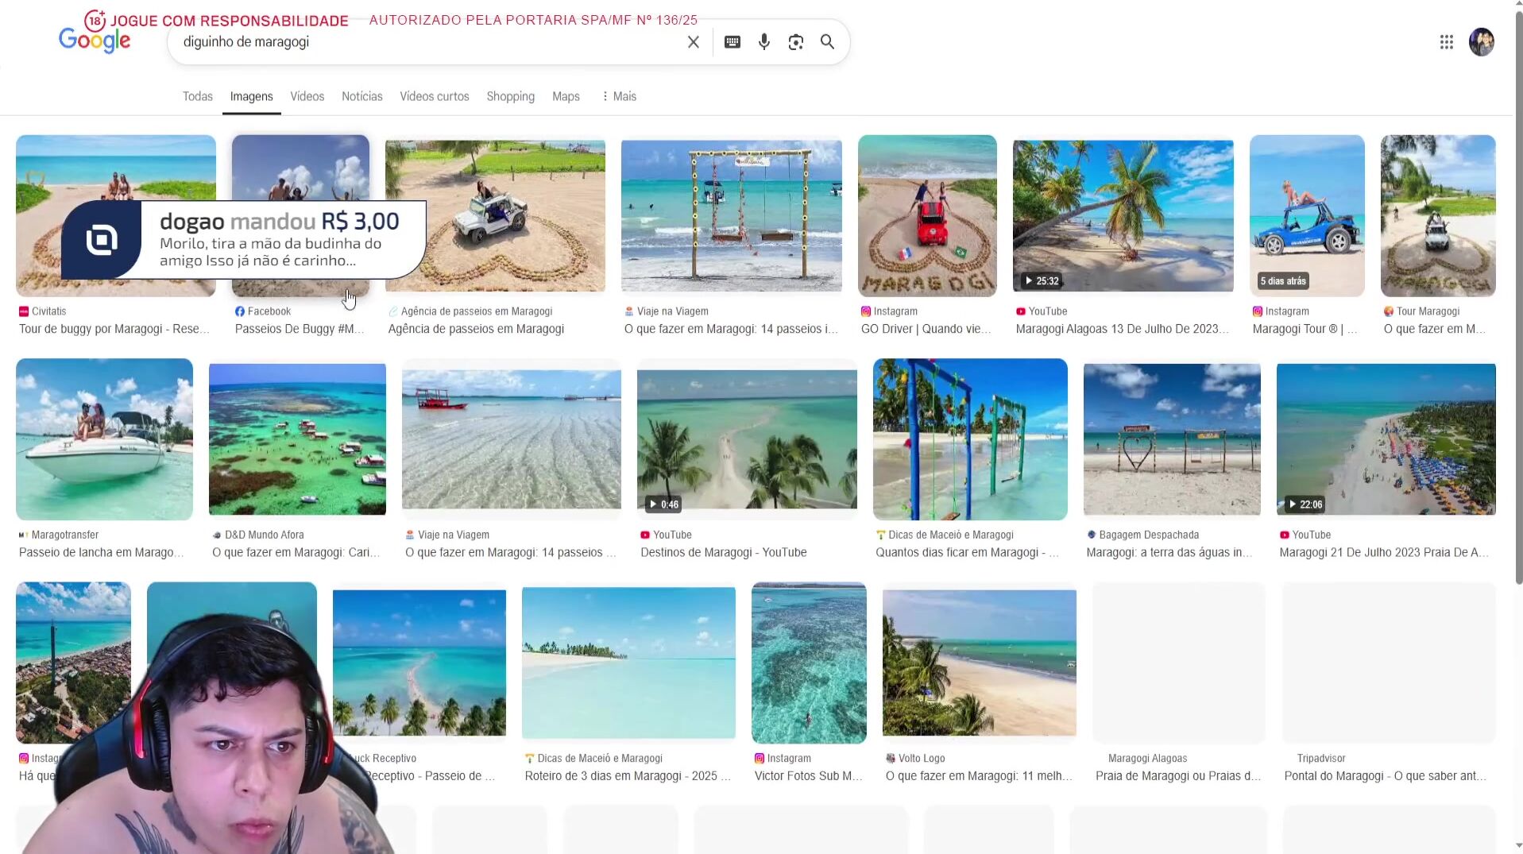Screen dimensions: 1523x854
Task: Switch to the Todas tab
Action: [198, 96]
